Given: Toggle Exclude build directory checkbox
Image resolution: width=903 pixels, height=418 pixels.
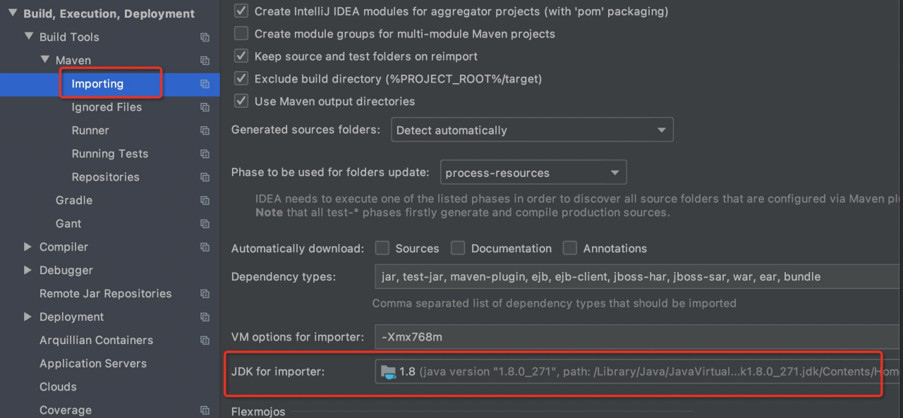Looking at the screenshot, I should (241, 79).
